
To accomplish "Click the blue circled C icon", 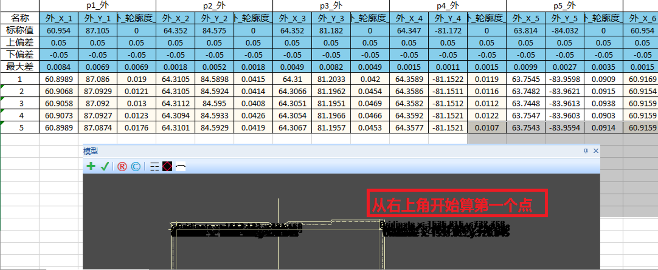I will point(136,167).
